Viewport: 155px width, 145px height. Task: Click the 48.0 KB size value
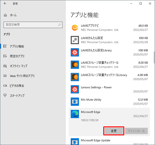click(143, 26)
